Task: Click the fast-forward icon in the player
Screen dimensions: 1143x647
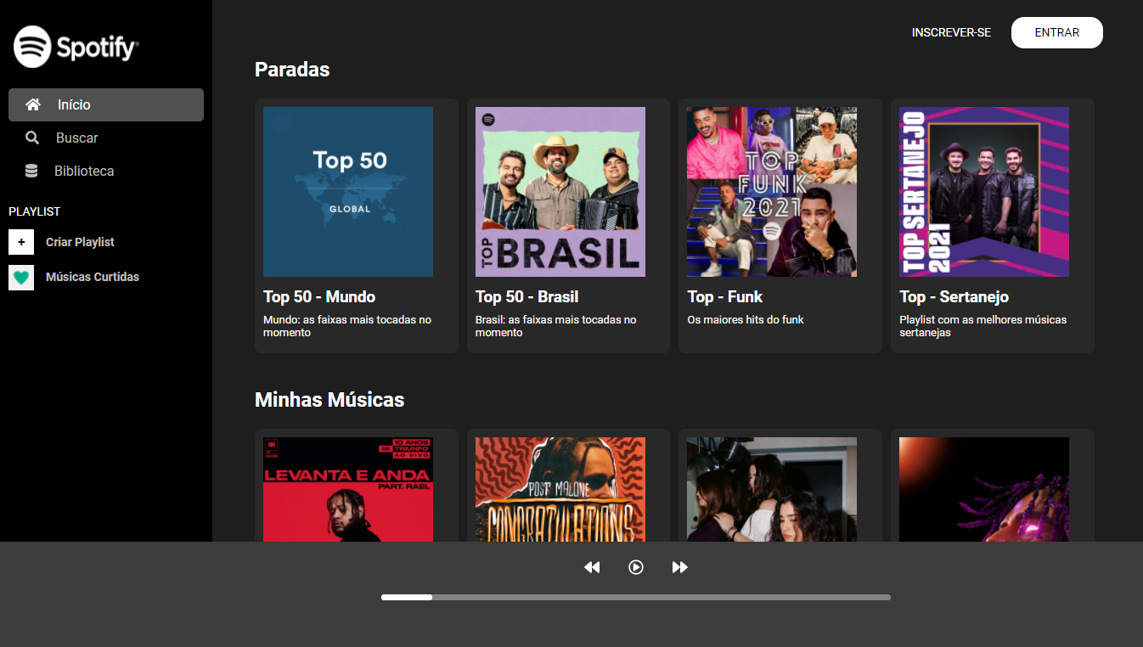Action: coord(680,566)
